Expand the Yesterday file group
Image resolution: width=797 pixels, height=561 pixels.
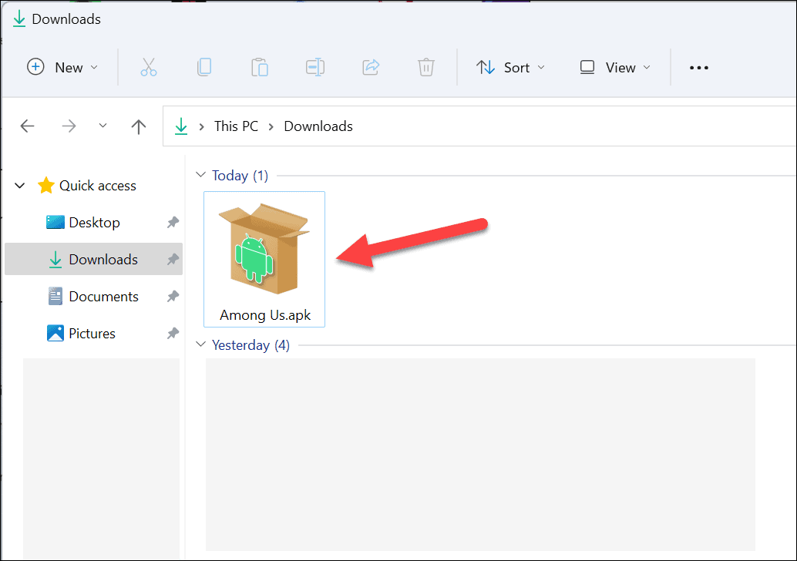(201, 344)
